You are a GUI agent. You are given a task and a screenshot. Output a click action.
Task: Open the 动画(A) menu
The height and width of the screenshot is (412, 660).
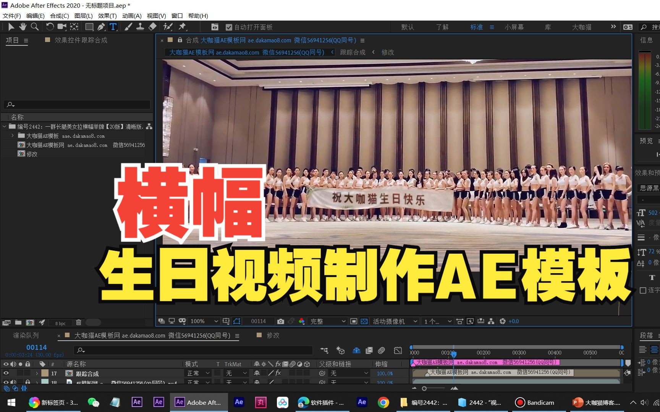pos(132,16)
